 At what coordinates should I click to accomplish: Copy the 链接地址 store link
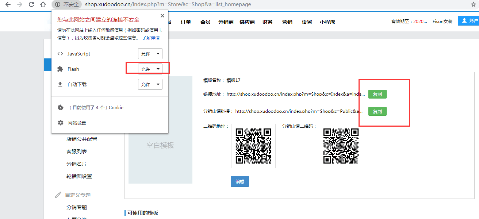point(377,94)
